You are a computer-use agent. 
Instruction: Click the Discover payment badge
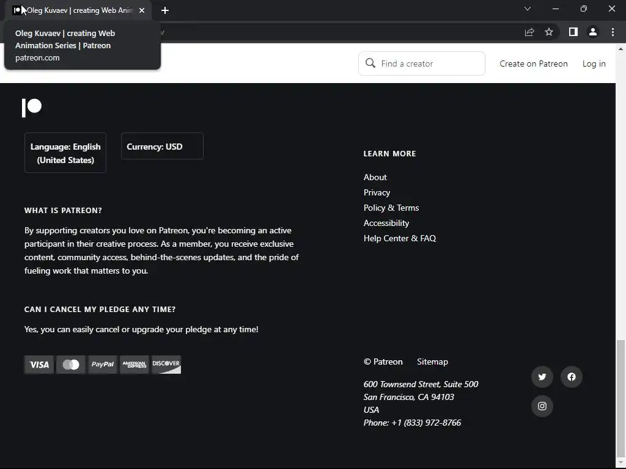166,365
